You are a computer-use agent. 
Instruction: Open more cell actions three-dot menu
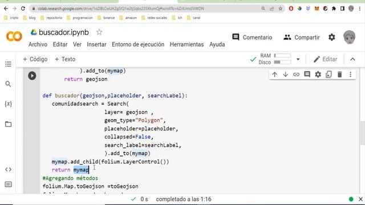[350, 75]
